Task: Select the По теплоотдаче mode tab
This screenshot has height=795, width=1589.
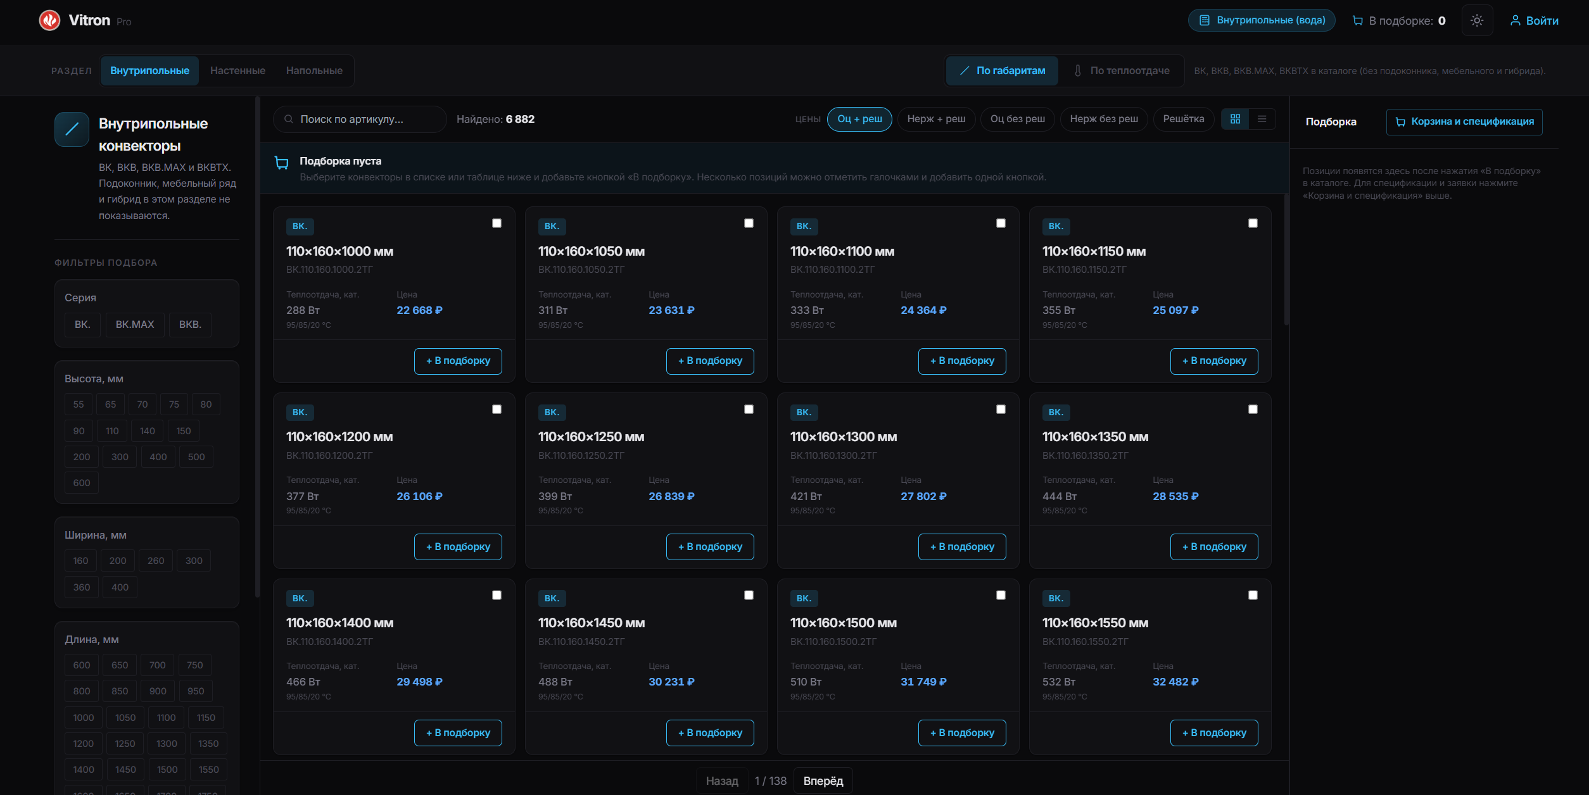Action: [1121, 71]
